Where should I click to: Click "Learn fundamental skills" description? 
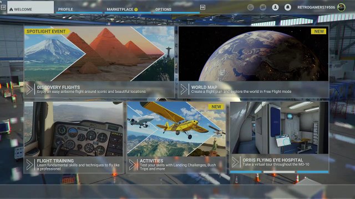click(x=78, y=167)
